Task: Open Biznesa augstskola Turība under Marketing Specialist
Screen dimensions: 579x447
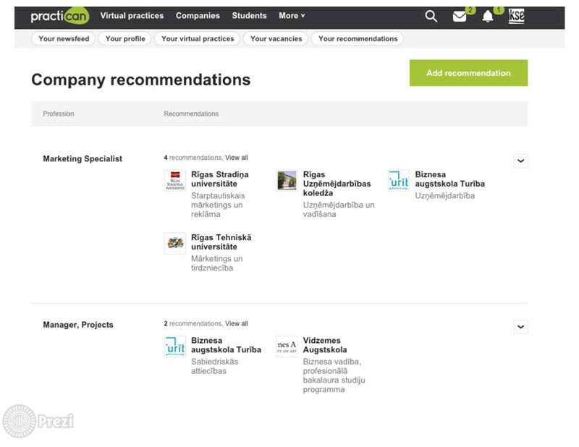Action: pos(449,179)
